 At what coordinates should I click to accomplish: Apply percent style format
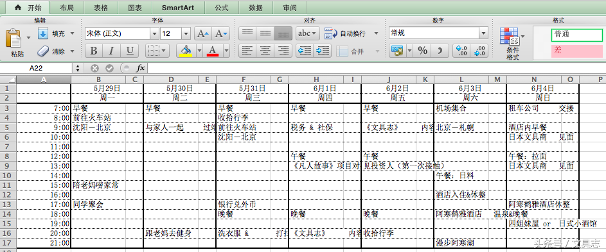click(x=423, y=51)
